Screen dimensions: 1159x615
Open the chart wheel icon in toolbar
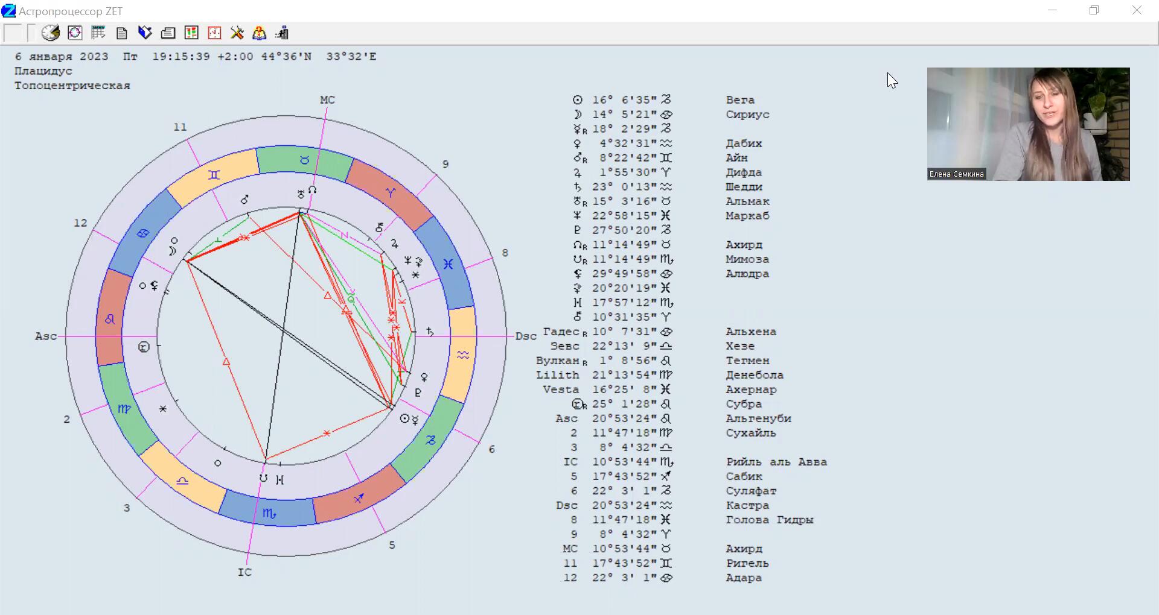75,33
